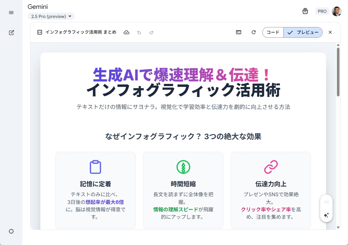Click the drag handle dots above sparkle
This screenshot has height=245, width=348.
tap(326, 202)
